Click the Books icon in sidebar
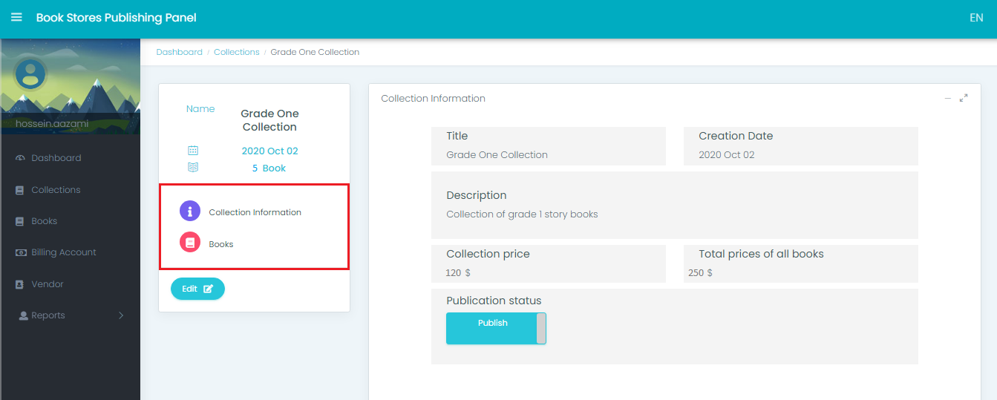The width and height of the screenshot is (997, 400). click(20, 221)
